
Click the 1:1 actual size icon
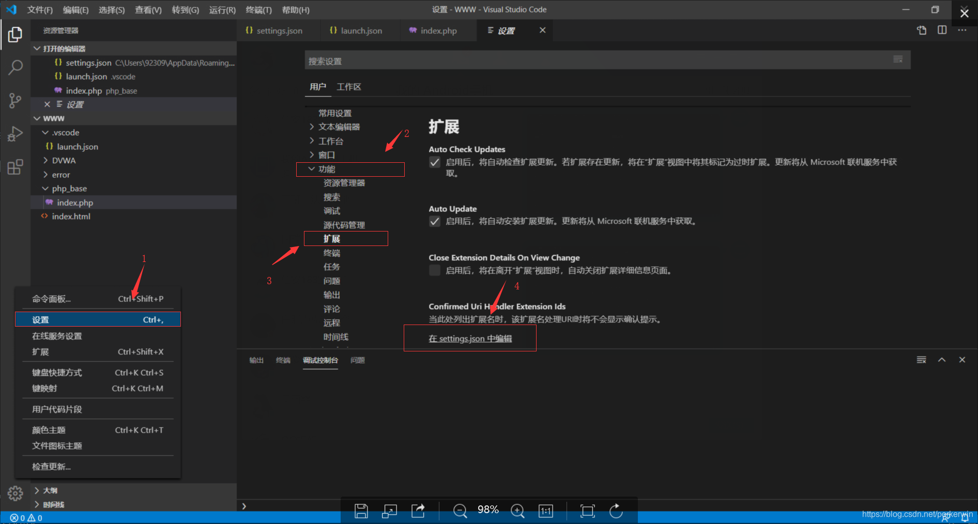[546, 511]
